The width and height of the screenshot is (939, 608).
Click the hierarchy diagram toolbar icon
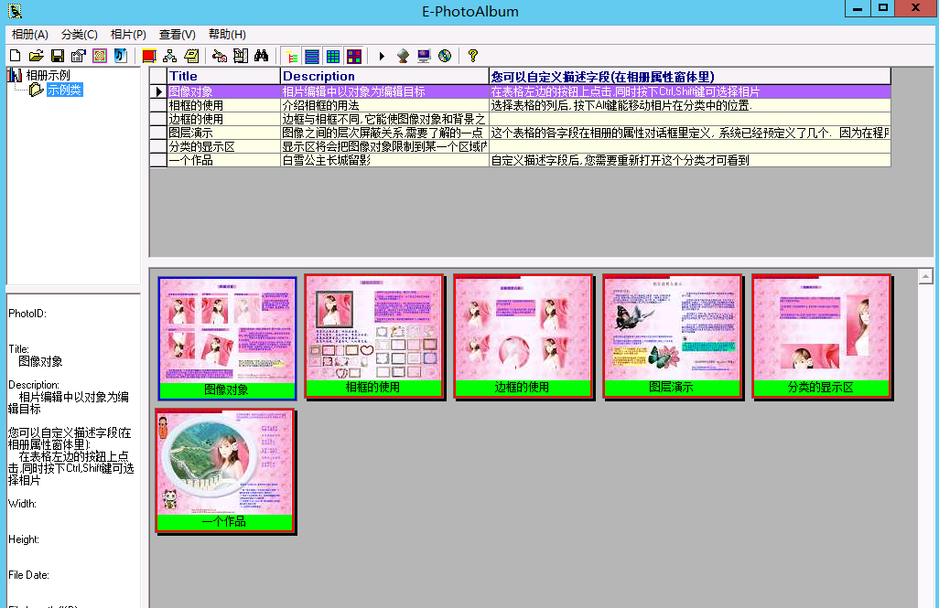(170, 56)
